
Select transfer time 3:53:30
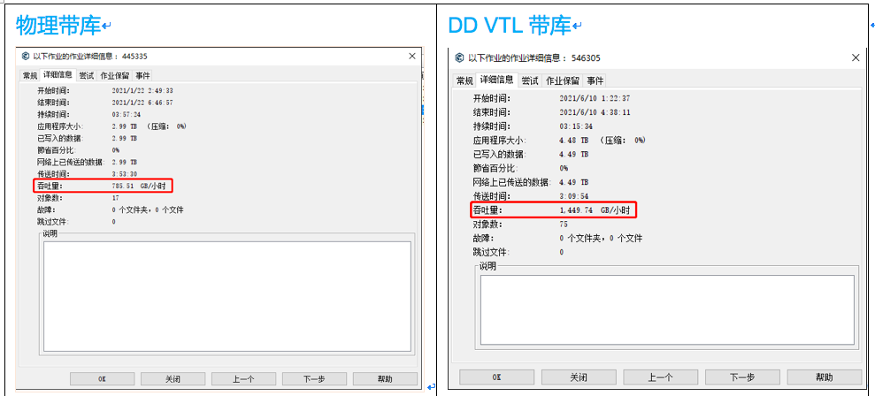pyautogui.click(x=125, y=174)
